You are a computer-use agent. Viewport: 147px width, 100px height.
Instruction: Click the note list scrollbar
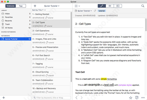tap(71, 47)
